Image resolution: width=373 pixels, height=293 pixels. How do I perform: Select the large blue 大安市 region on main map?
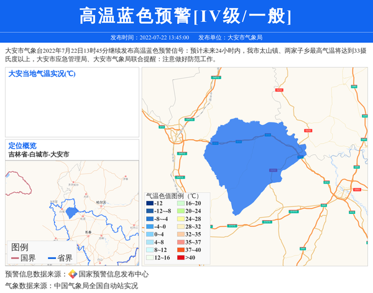click(x=255, y=156)
